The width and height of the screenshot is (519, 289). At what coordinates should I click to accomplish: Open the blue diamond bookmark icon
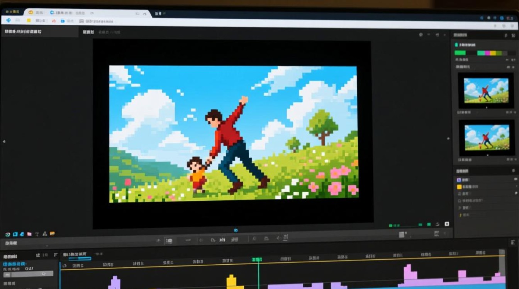[x=8, y=20]
